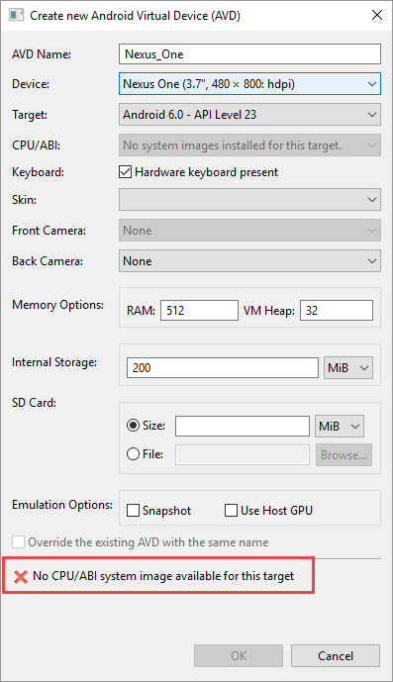
Task: Open the Target dropdown showing Android 6.0
Action: pyautogui.click(x=249, y=115)
